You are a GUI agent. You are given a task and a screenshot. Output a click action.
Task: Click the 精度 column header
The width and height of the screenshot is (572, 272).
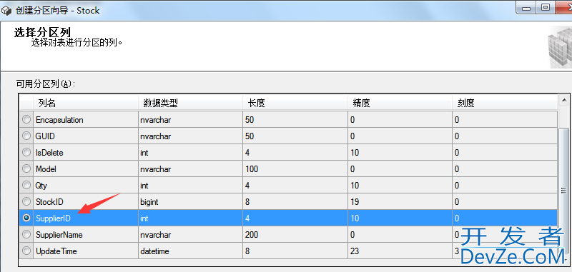point(400,103)
